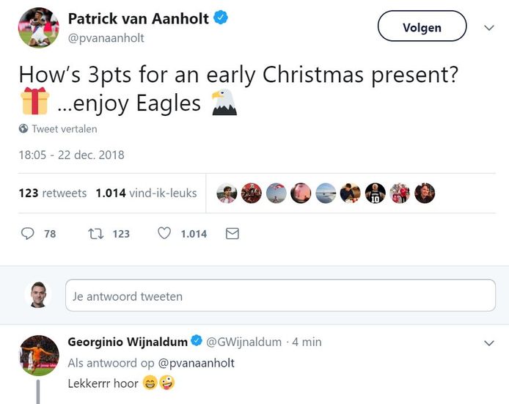This screenshot has height=404, width=509.
Task: Open Georginio Wijnaldum's profile avatar
Action: coord(38,356)
